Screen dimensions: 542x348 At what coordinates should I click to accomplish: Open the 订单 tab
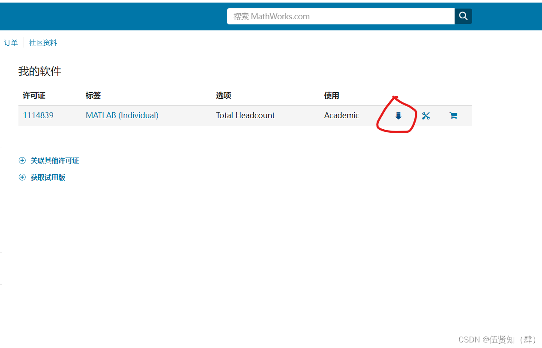click(11, 42)
